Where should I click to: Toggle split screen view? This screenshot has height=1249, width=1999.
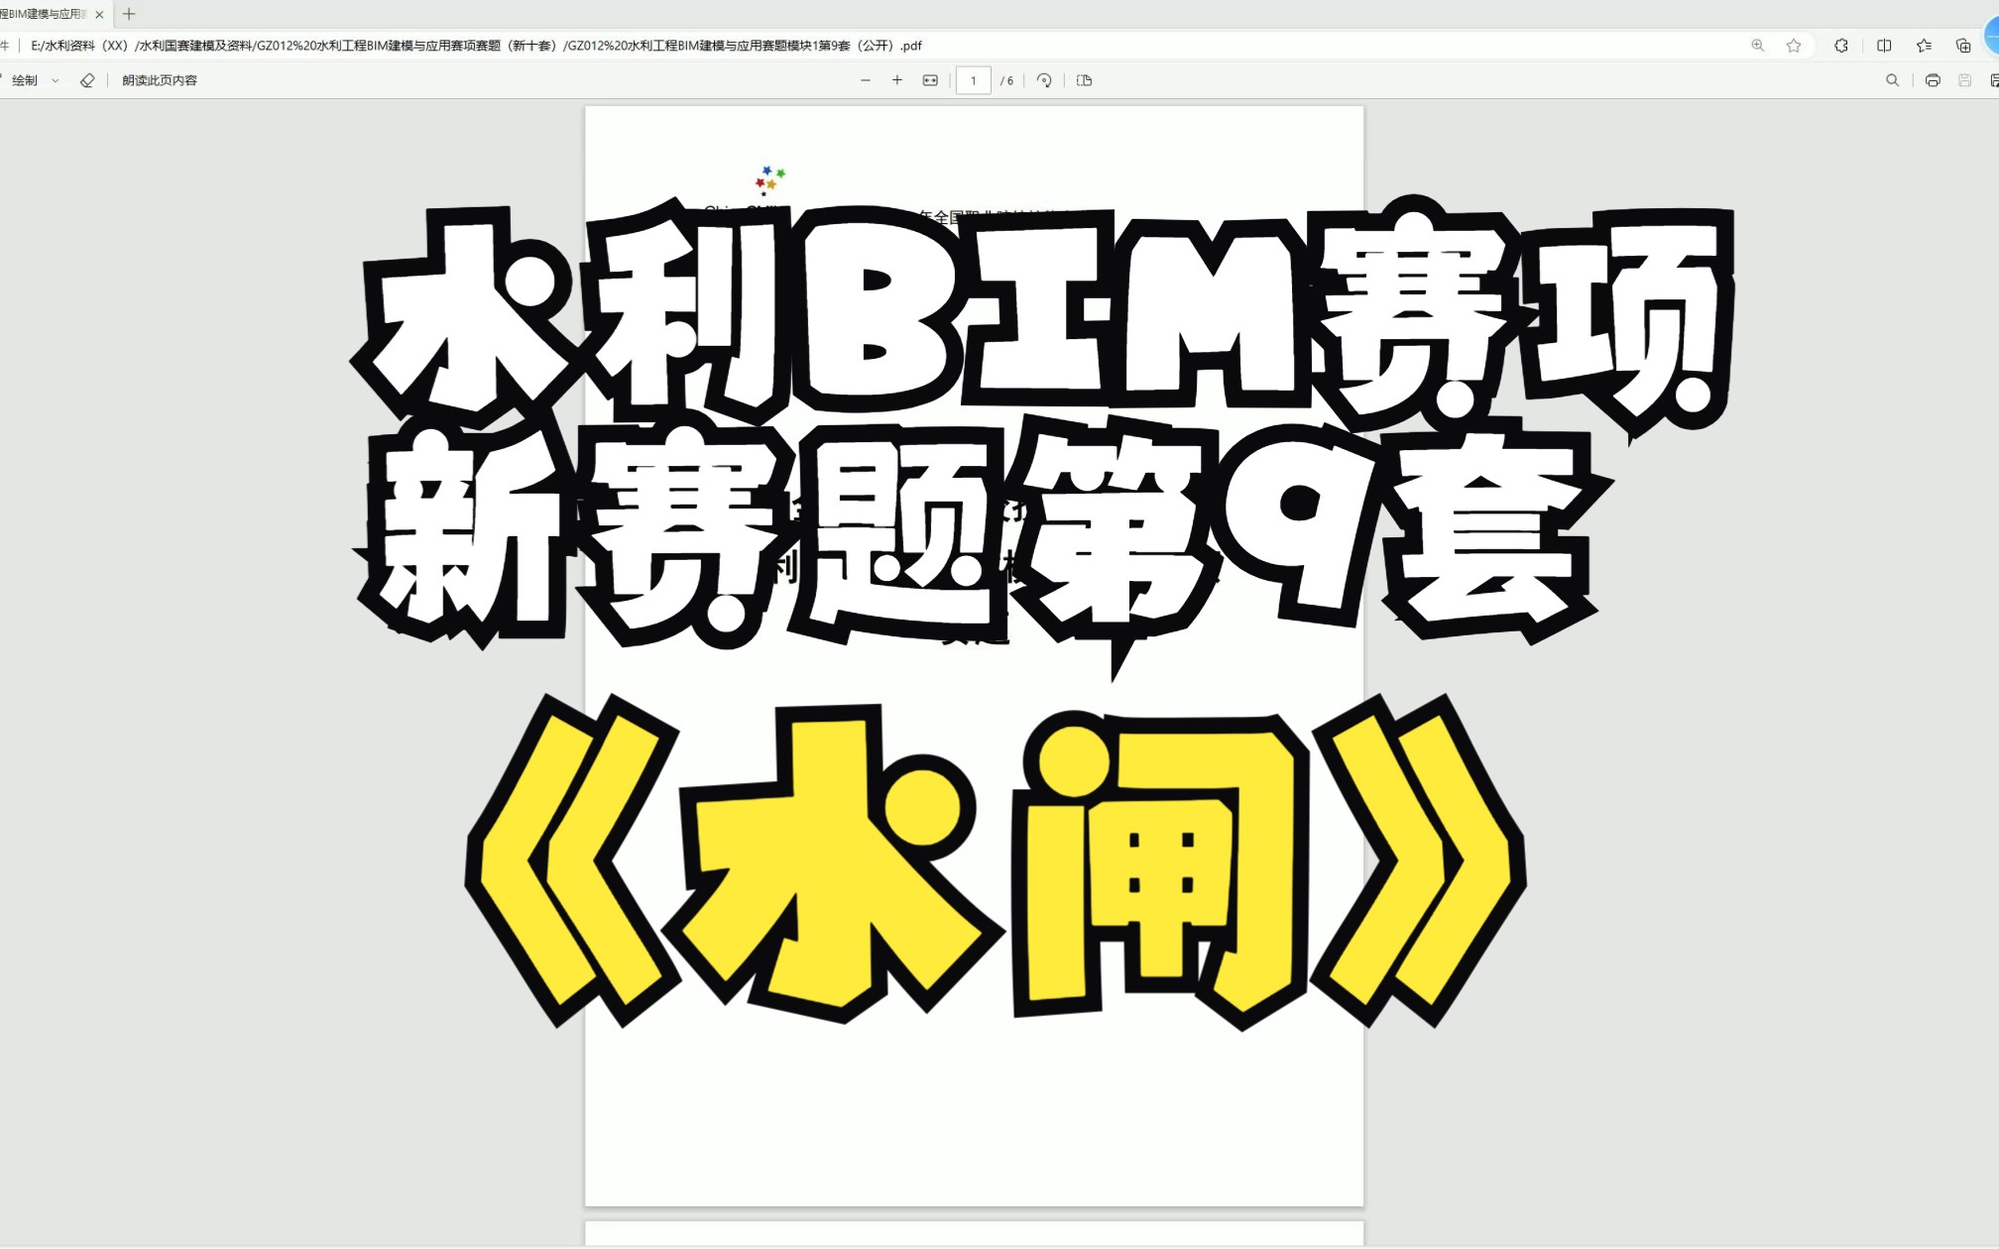1884,46
